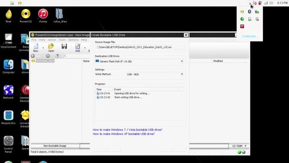Open the View menu

tap(42, 40)
